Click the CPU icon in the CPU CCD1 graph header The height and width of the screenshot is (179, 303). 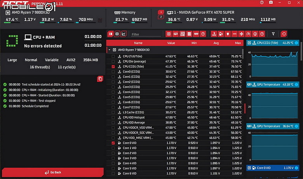(x=249, y=43)
